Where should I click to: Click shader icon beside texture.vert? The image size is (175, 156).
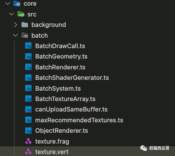(29, 152)
